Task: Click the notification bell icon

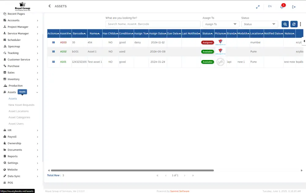Action: [282, 7]
